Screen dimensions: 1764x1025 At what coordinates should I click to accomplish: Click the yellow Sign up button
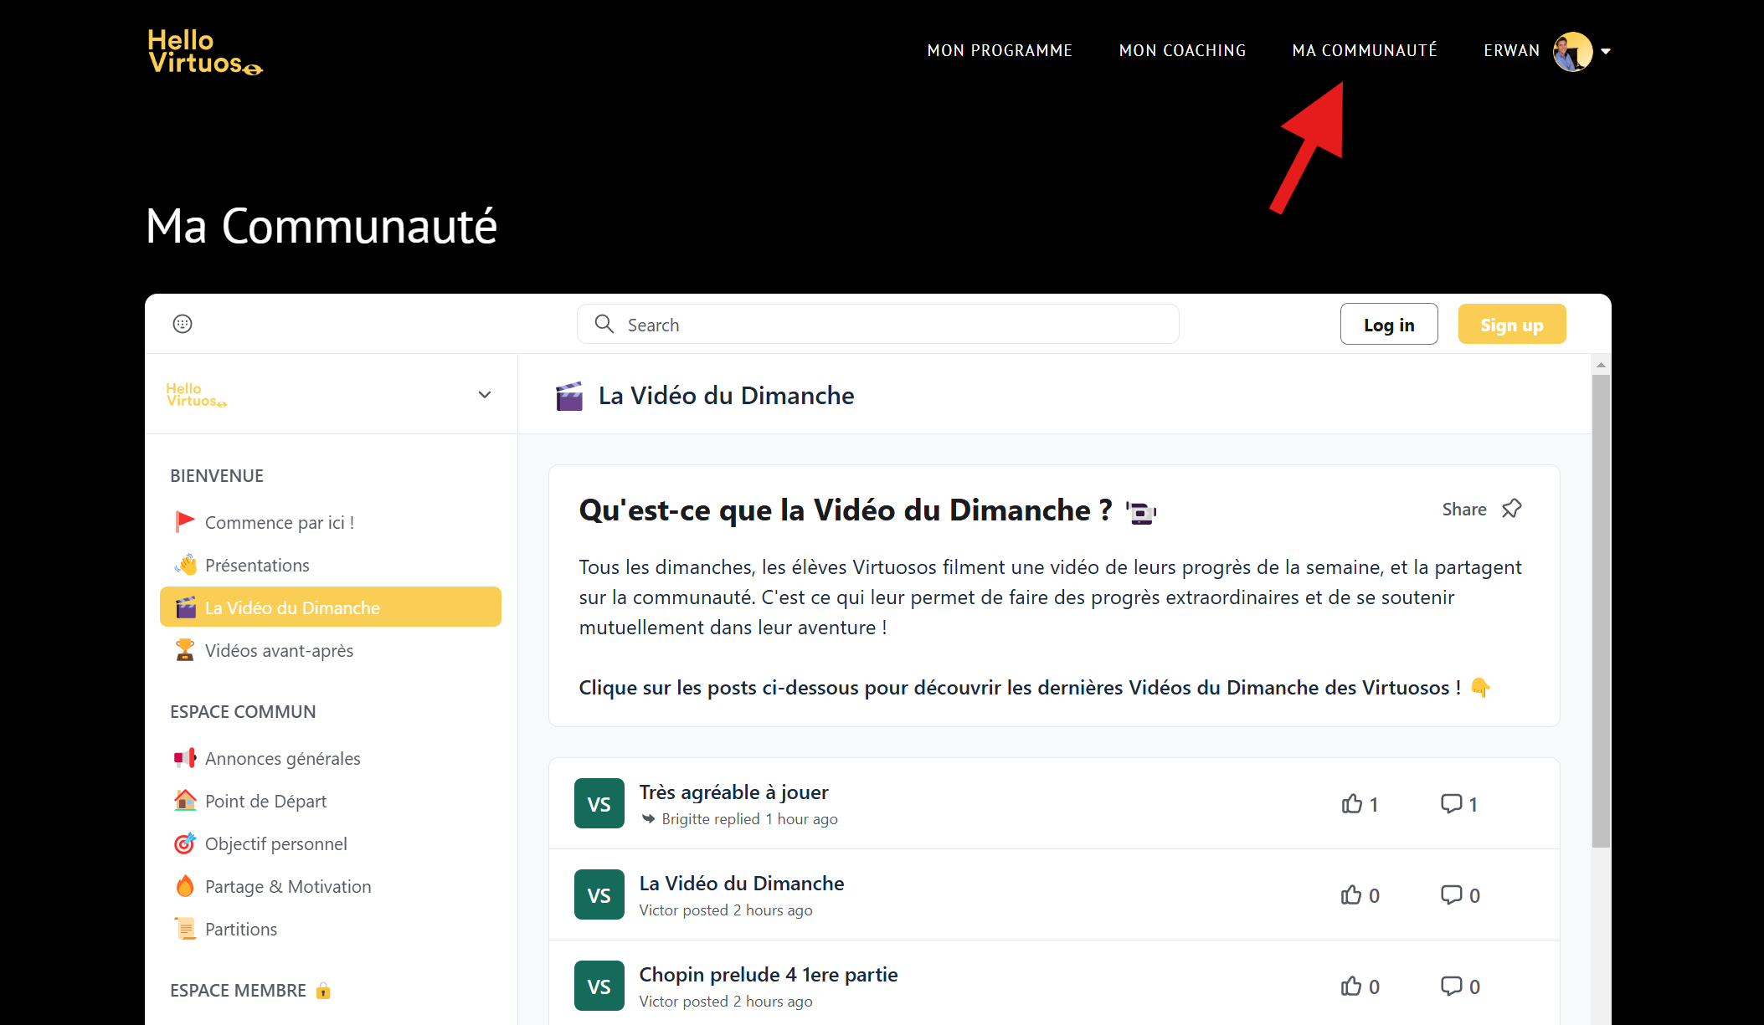1511,325
